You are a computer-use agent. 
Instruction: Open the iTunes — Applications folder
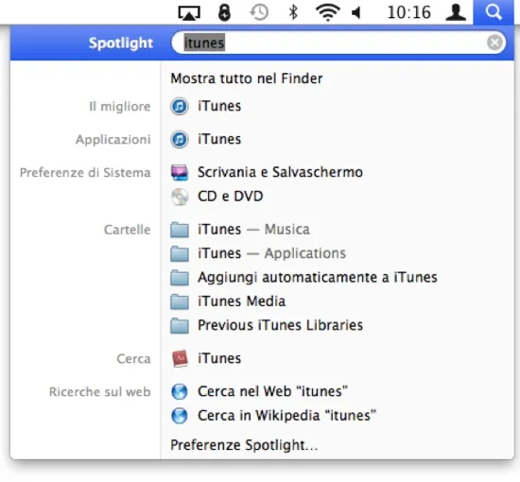click(271, 253)
